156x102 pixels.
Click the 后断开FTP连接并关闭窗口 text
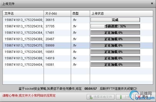(118, 88)
